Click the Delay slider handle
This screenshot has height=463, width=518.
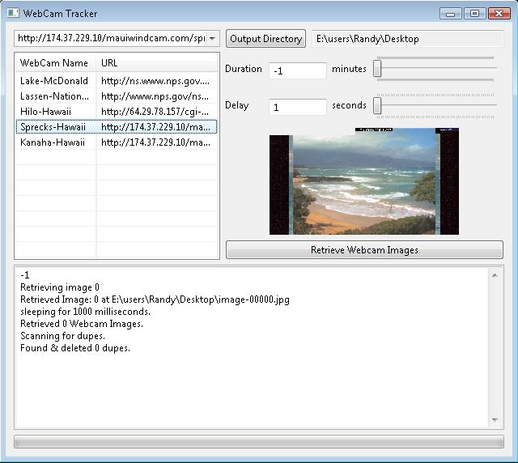tap(377, 105)
